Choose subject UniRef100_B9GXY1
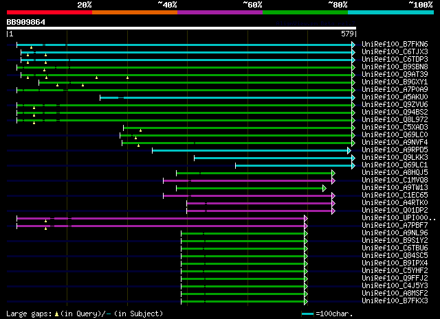The width and height of the screenshot is (440, 319). click(395, 82)
